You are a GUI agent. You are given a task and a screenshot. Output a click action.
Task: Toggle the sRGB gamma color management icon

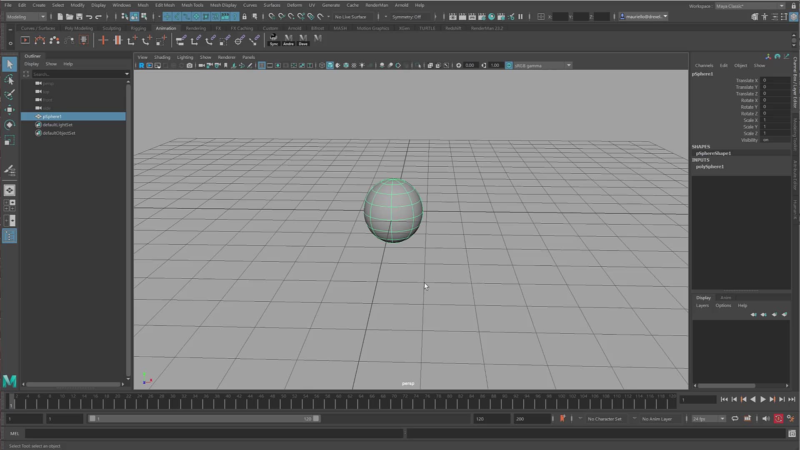point(509,65)
